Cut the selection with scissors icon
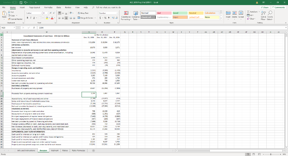 [x=9, y=12]
